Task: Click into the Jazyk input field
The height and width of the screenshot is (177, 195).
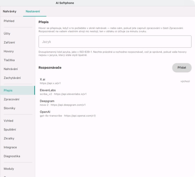Action: point(115,42)
